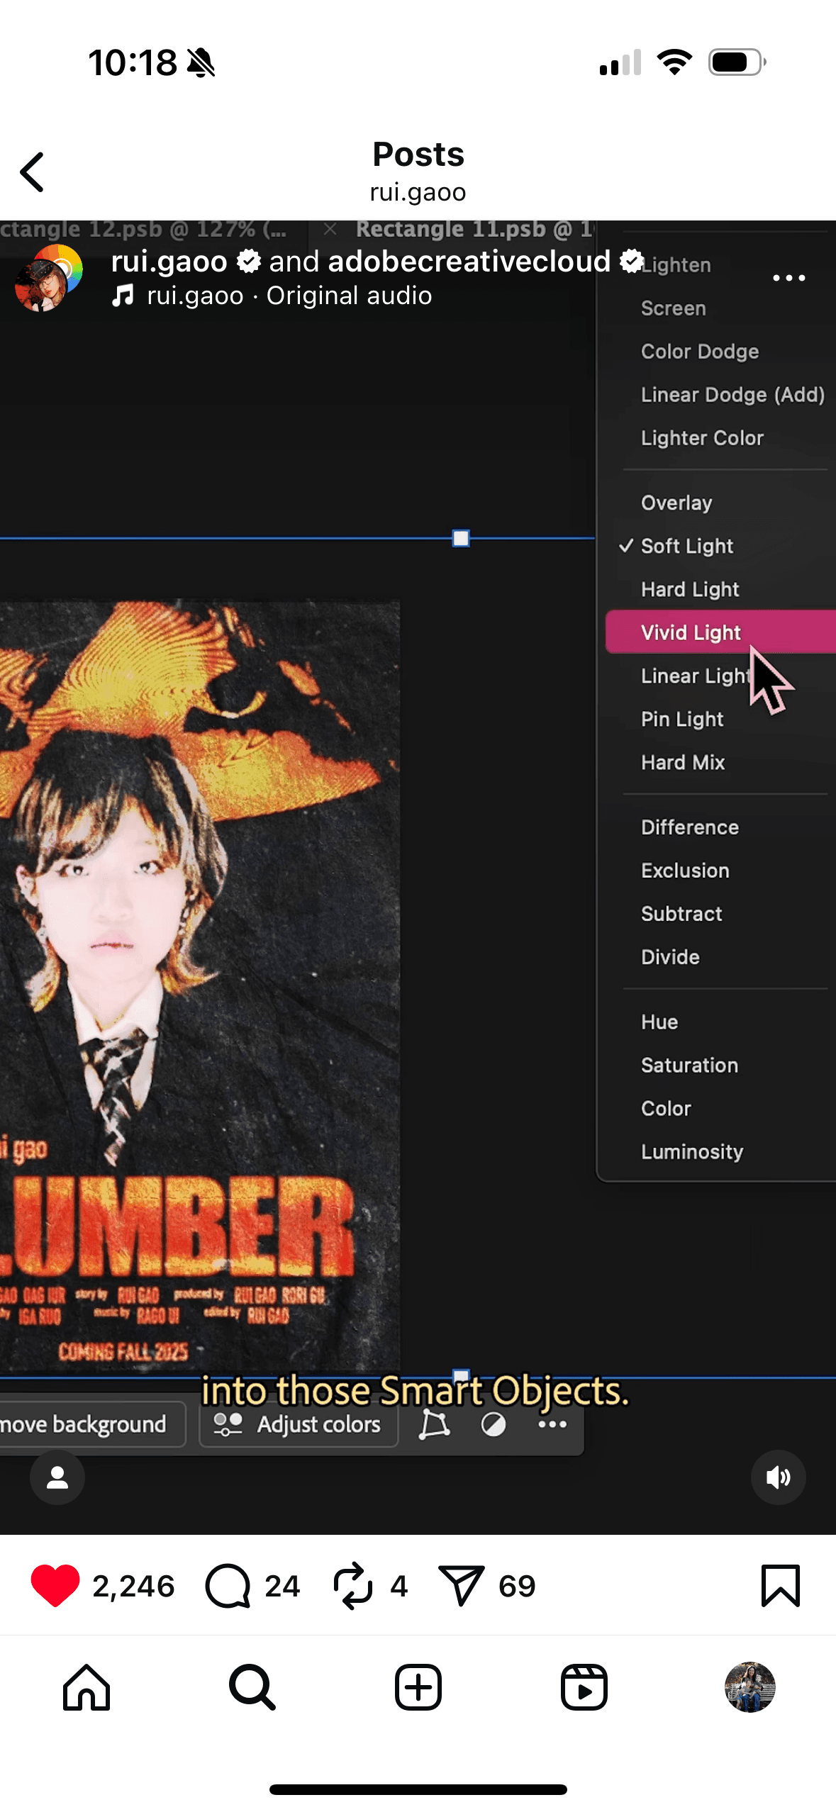Repost using the repost arrows icon
This screenshot has width=836, height=1812.
click(352, 1586)
